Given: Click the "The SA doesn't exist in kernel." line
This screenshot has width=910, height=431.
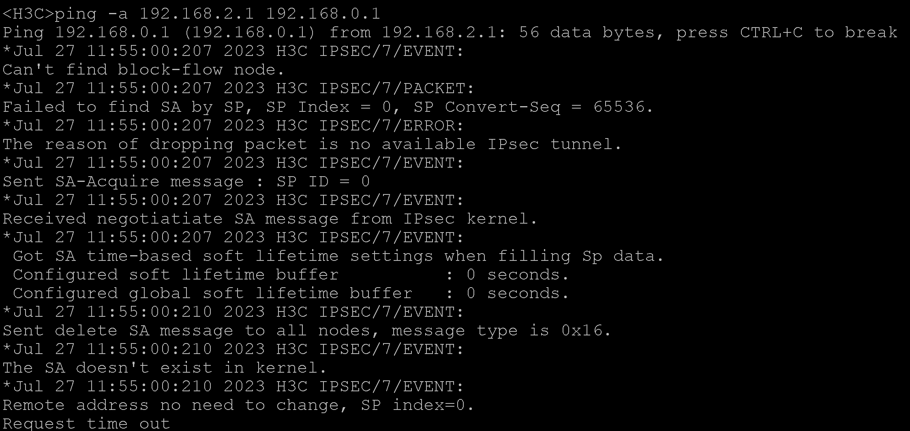Looking at the screenshot, I should tap(165, 368).
